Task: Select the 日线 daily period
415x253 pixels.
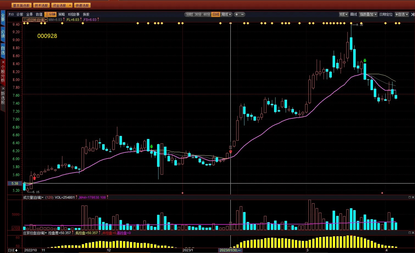Action: pos(216,14)
